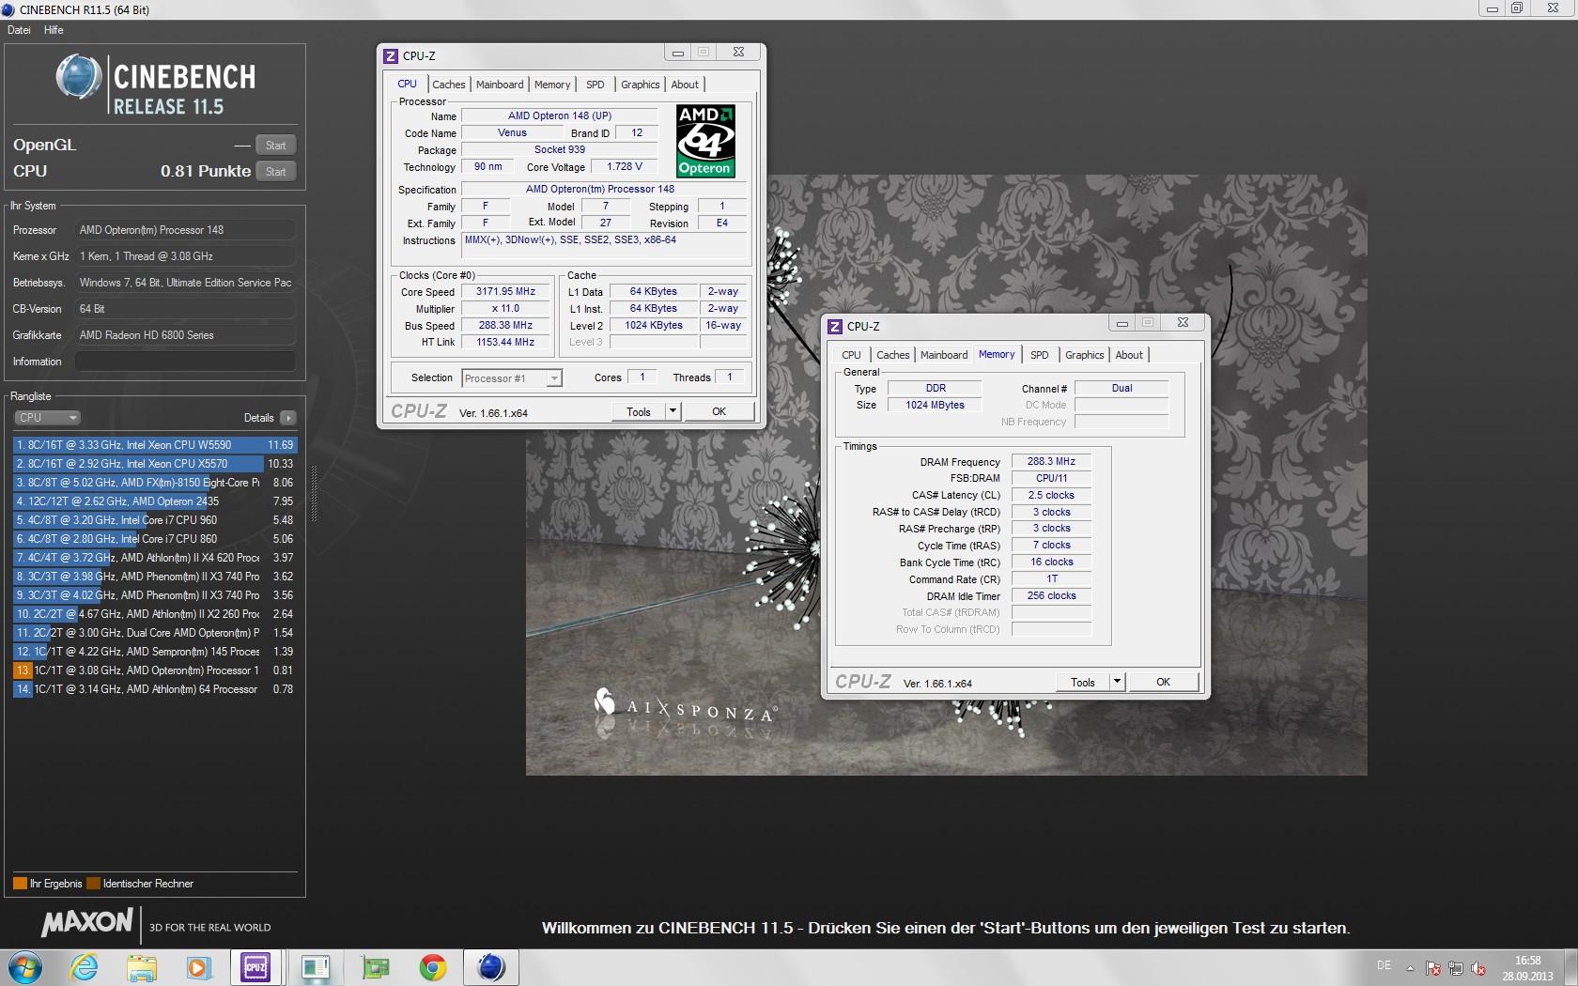Click the muted volume tray icon
This screenshot has height=986, width=1578.
tap(1478, 968)
